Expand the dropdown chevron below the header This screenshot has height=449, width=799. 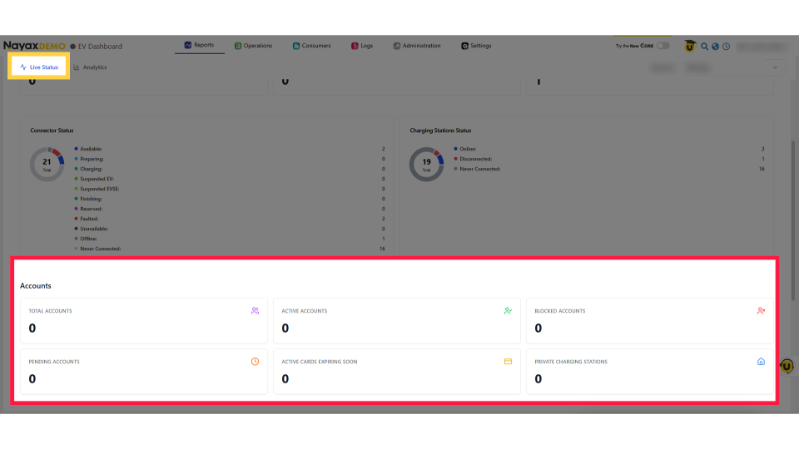point(776,67)
